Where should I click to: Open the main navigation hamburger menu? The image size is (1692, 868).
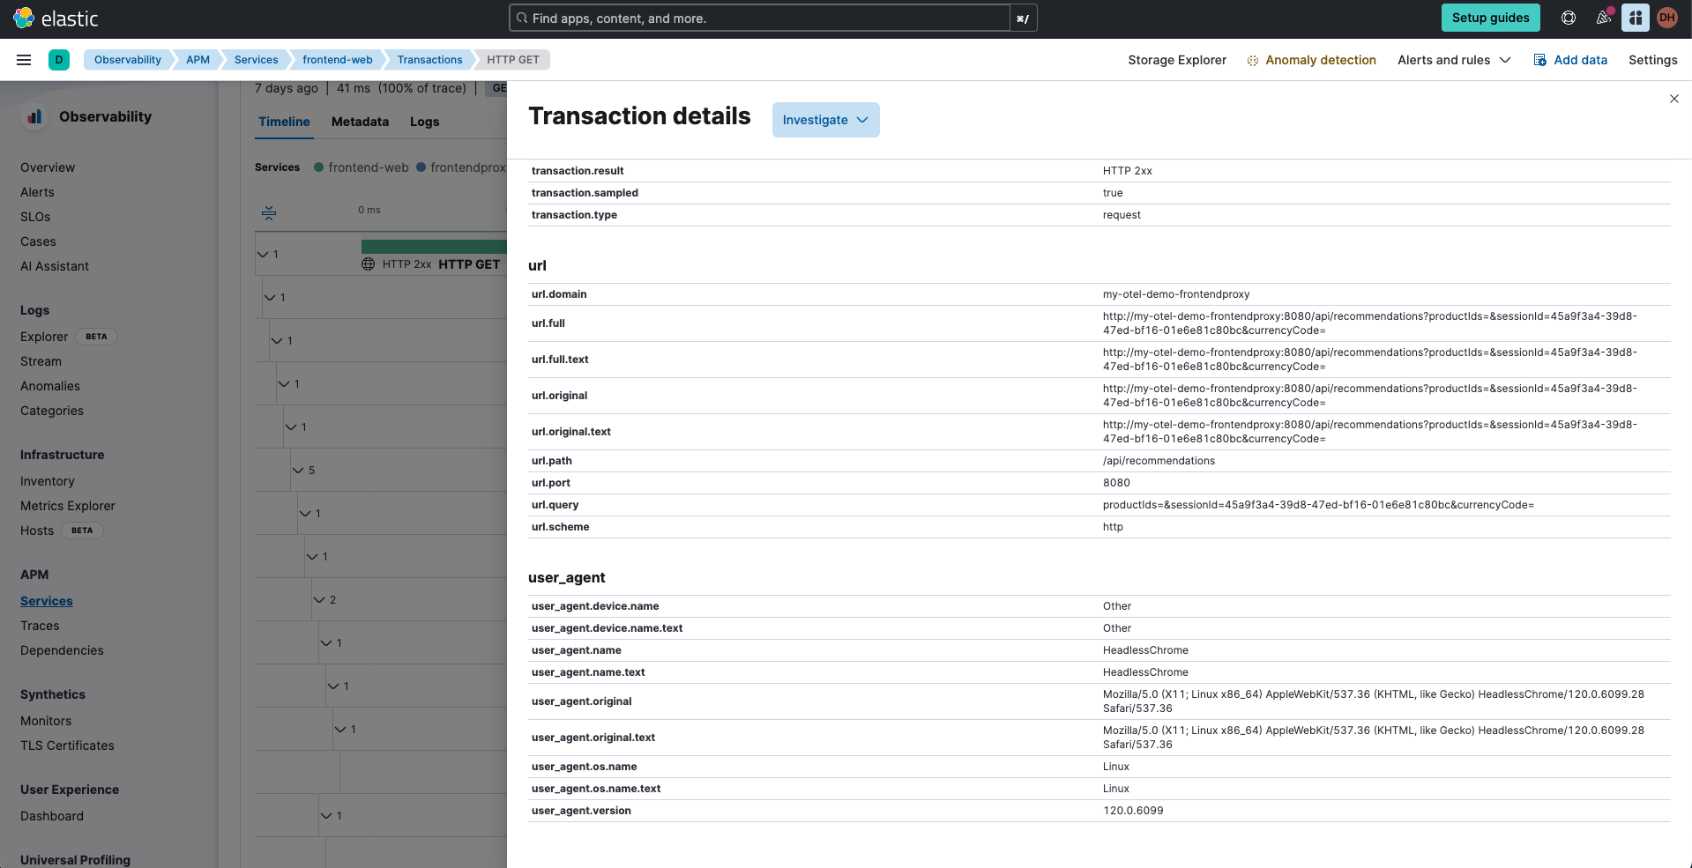point(24,60)
